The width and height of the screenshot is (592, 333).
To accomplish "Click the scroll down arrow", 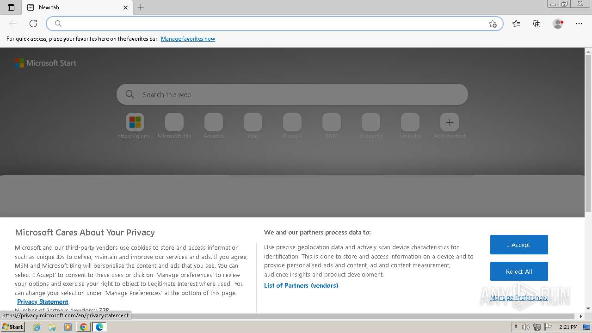I will tap(588, 308).
